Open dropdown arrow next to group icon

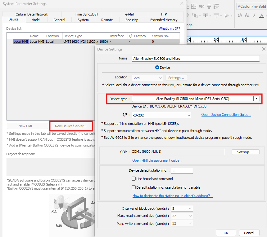pyautogui.click(x=200, y=16)
